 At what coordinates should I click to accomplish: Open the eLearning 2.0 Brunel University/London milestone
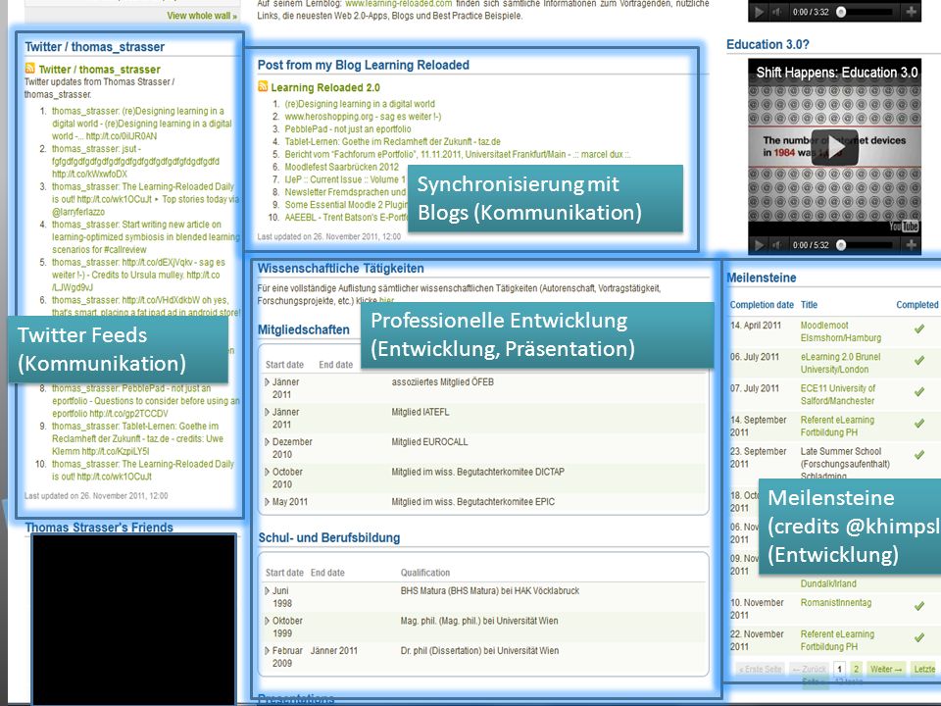tap(840, 363)
